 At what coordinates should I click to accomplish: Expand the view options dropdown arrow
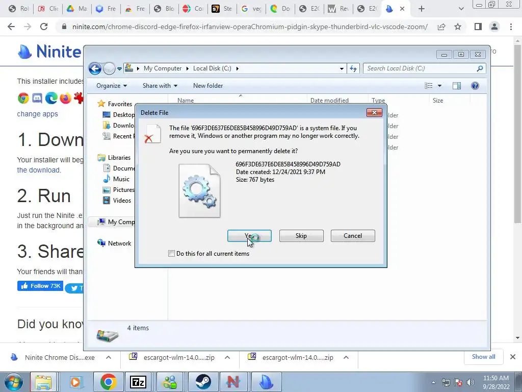click(x=439, y=86)
